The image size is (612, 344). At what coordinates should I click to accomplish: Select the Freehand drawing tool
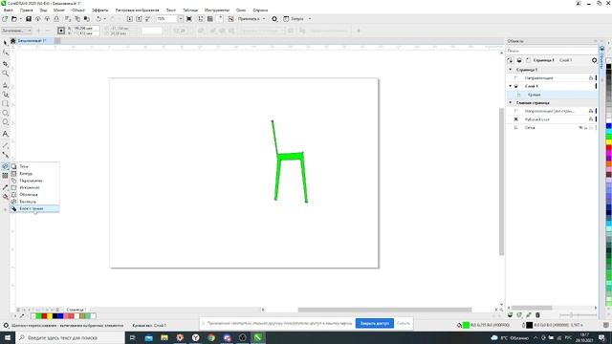(5, 85)
